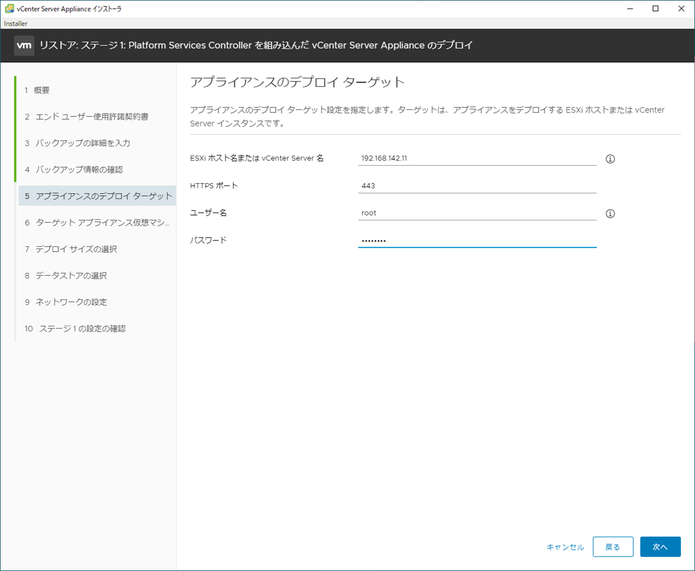Open the Installer menu
The image size is (695, 571).
pyautogui.click(x=16, y=23)
